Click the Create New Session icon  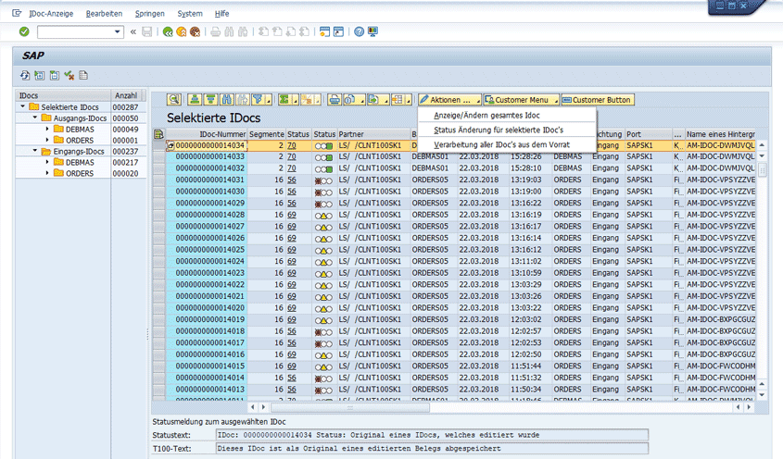[324, 32]
